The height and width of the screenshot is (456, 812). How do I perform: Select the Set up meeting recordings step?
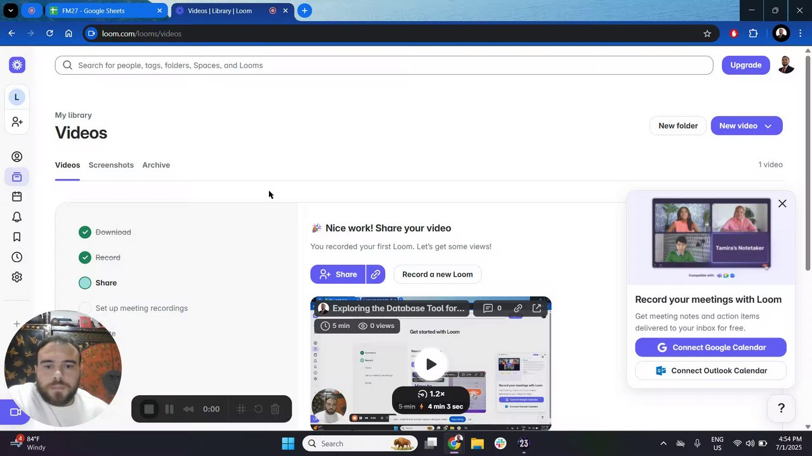point(141,308)
